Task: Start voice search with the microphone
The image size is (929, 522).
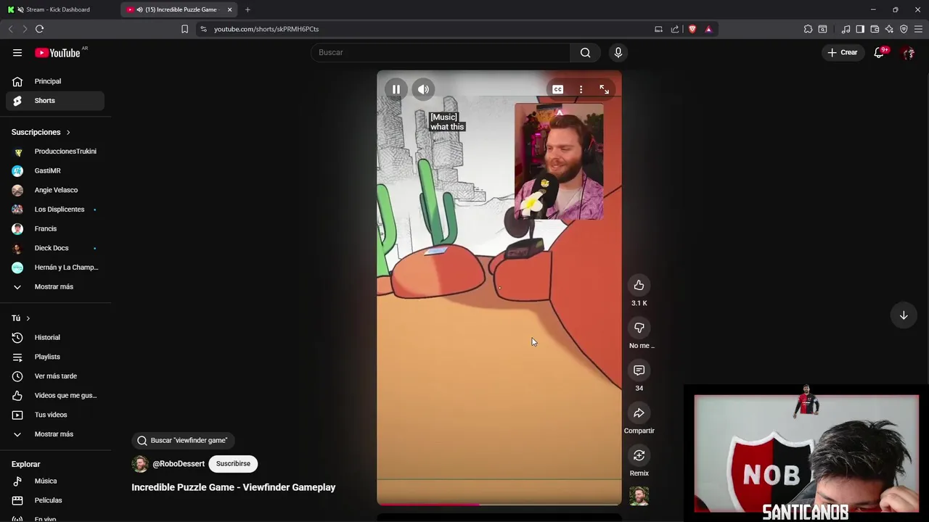Action: (x=618, y=52)
